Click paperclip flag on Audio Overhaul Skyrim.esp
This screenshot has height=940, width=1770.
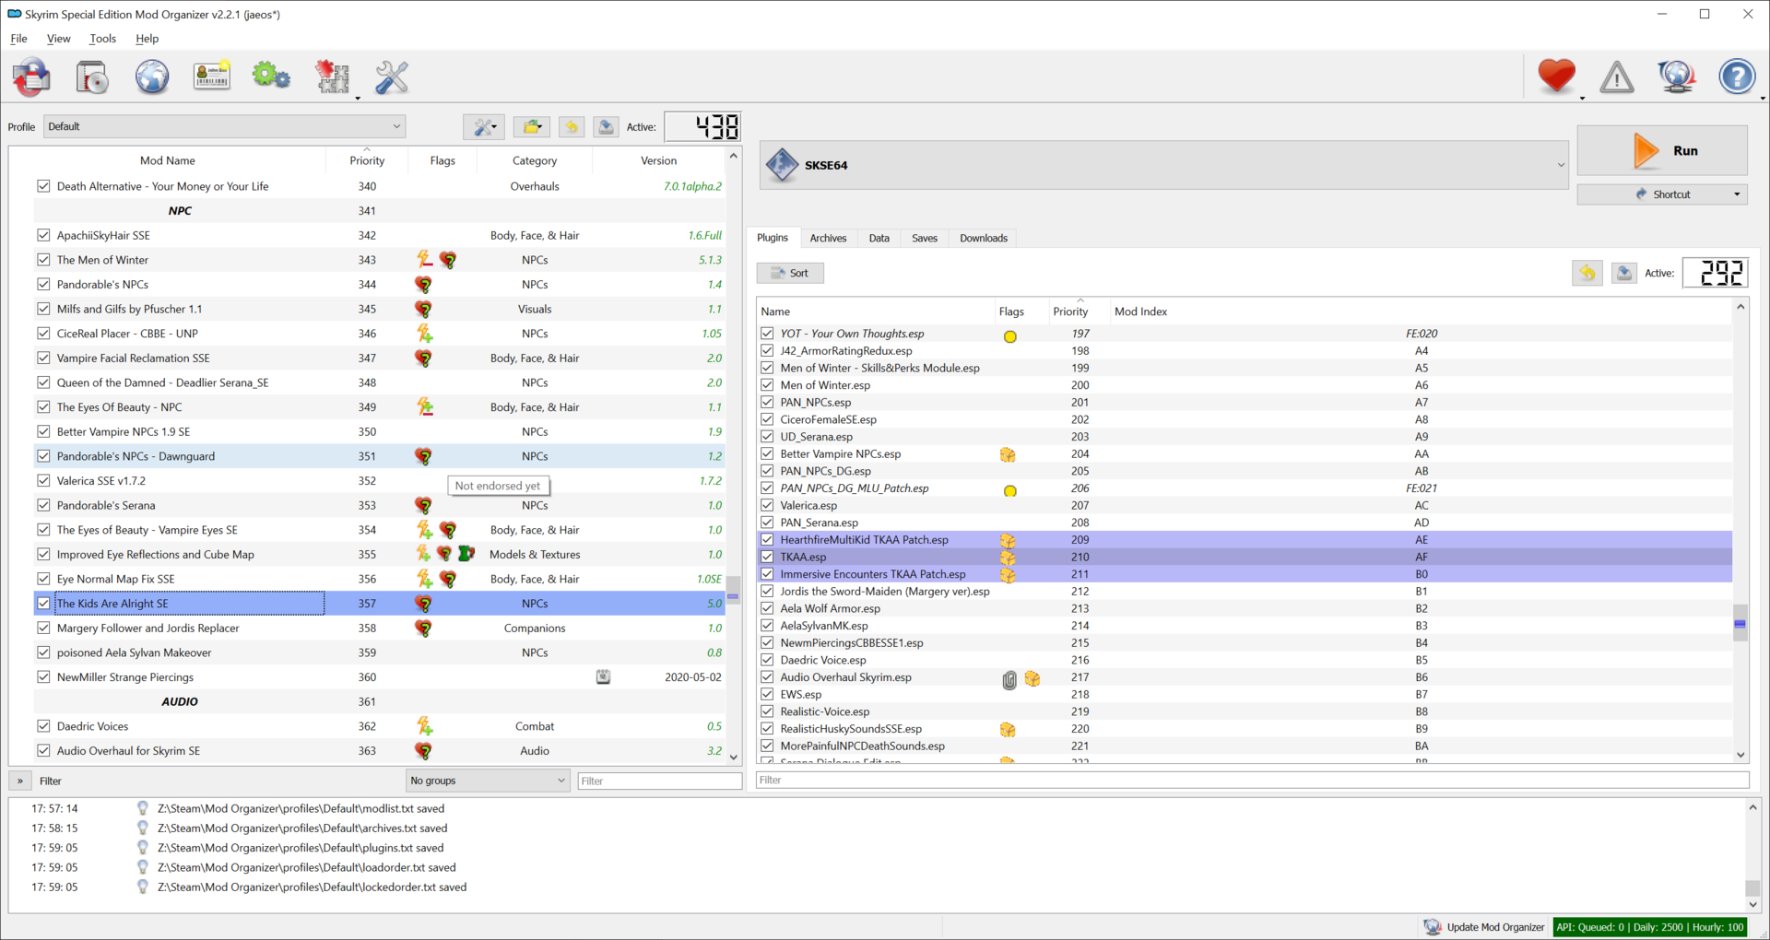(1009, 680)
